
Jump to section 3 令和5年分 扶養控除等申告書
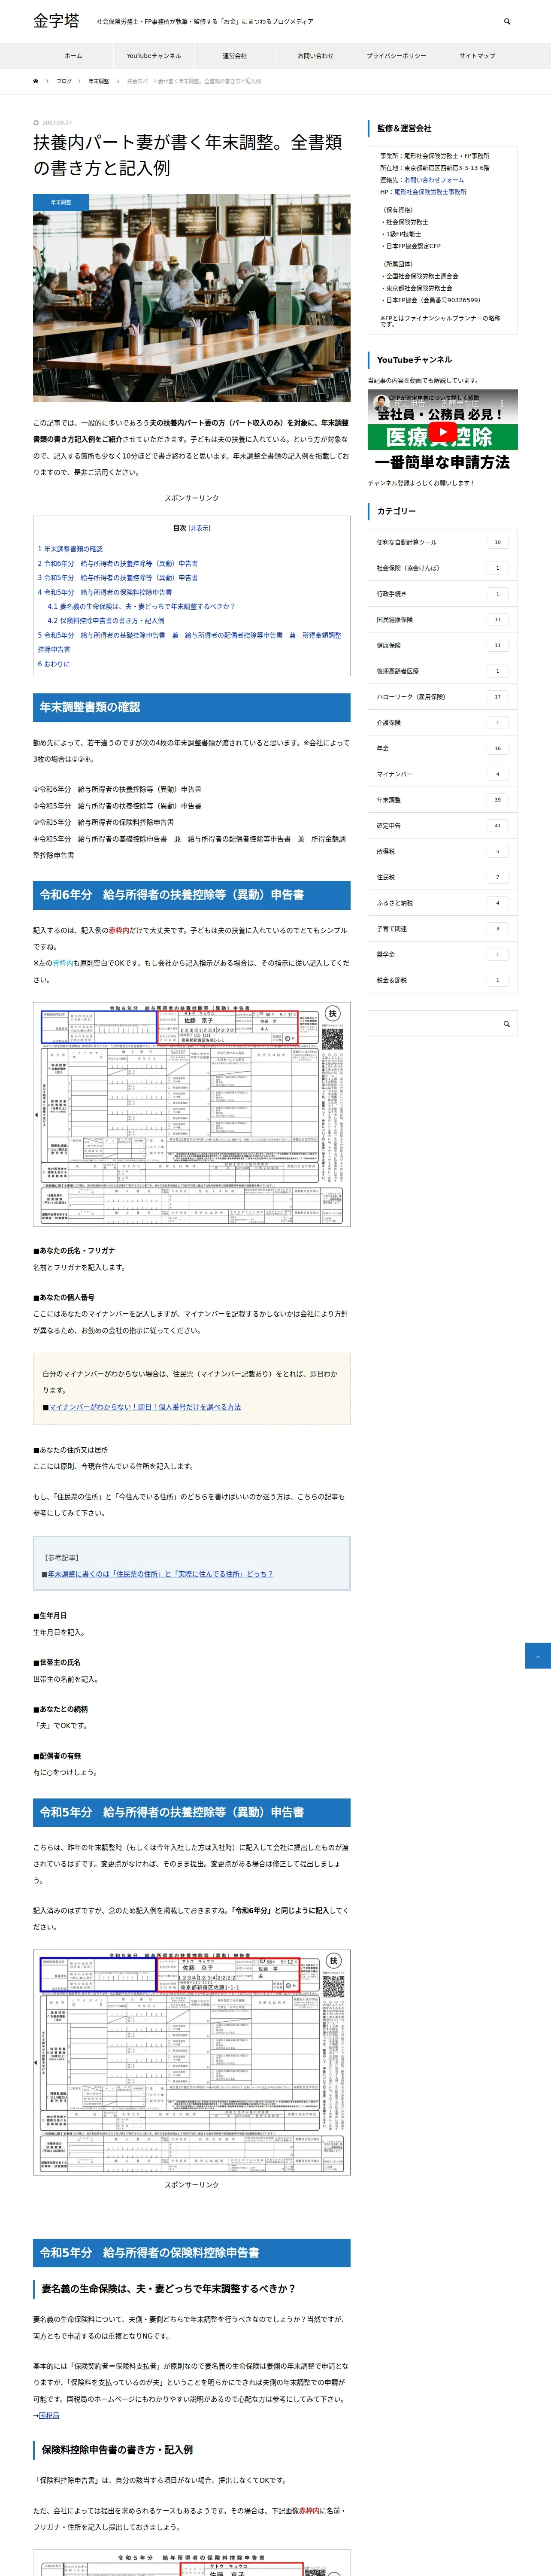click(x=118, y=577)
